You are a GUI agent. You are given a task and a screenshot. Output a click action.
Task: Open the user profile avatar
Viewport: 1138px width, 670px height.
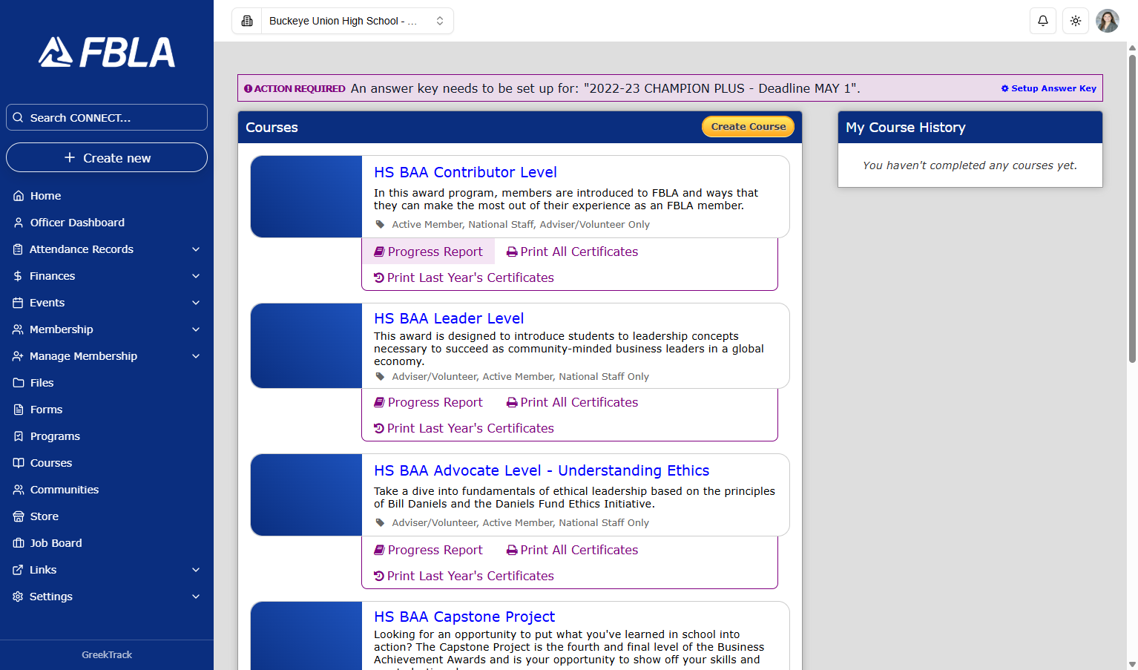tap(1107, 21)
